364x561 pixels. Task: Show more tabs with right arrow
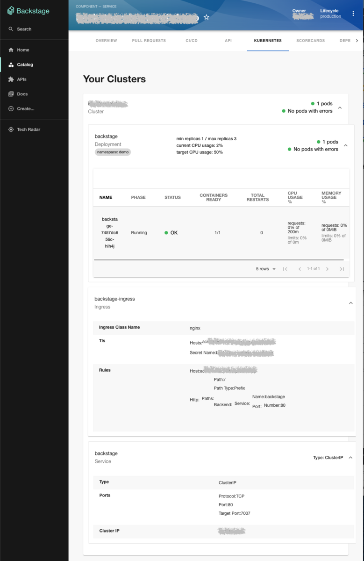click(357, 41)
